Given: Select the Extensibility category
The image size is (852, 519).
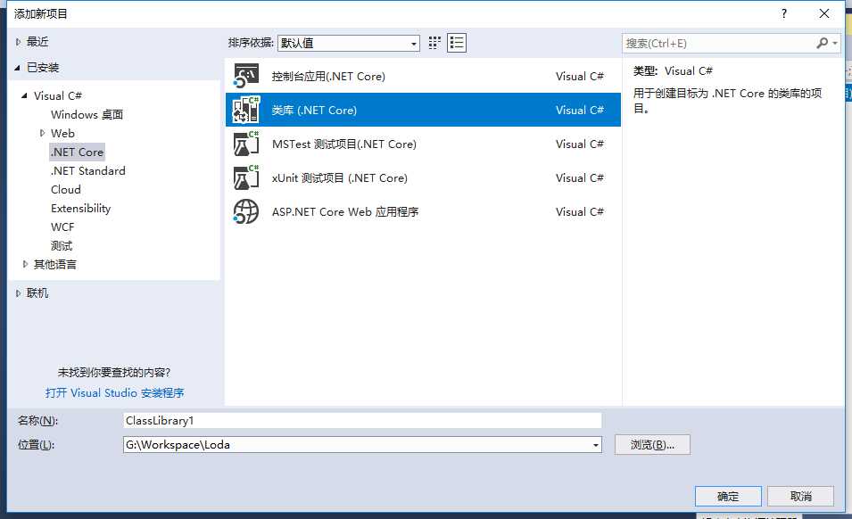Looking at the screenshot, I should coord(81,209).
